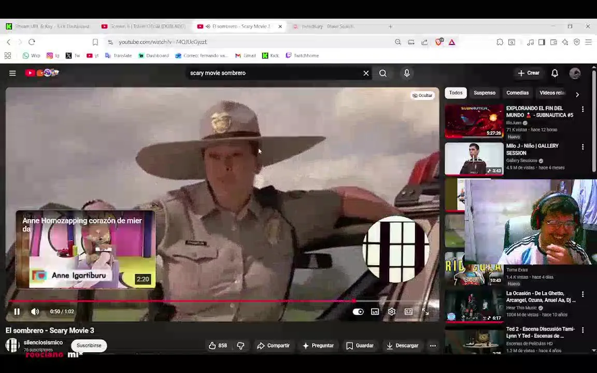Open the YouTube hamburger guide menu
The width and height of the screenshot is (597, 373).
point(12,73)
